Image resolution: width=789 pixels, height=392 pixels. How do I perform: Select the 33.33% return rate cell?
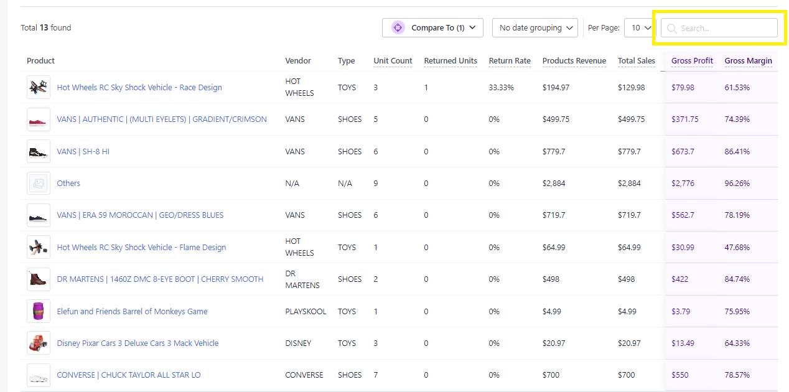pyautogui.click(x=502, y=88)
